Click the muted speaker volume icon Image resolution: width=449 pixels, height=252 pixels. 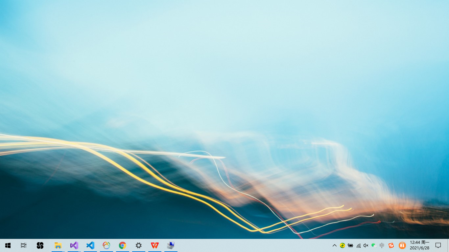click(366, 245)
